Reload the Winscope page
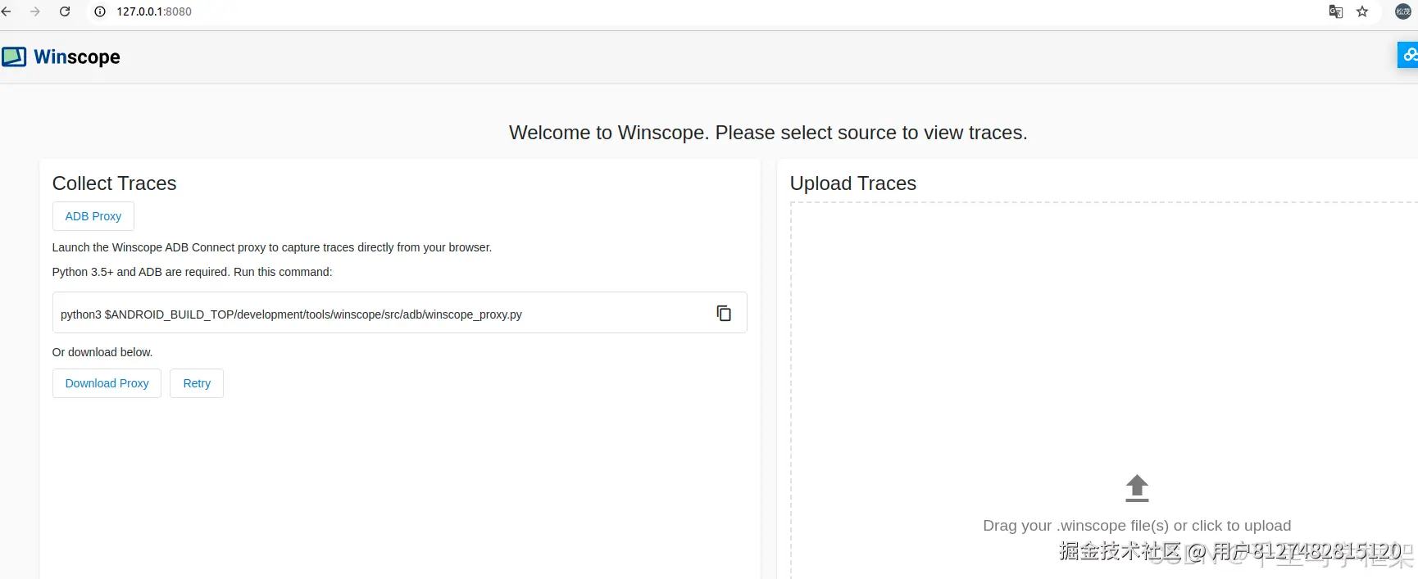Screen dimensions: 1418x579 pos(65,11)
